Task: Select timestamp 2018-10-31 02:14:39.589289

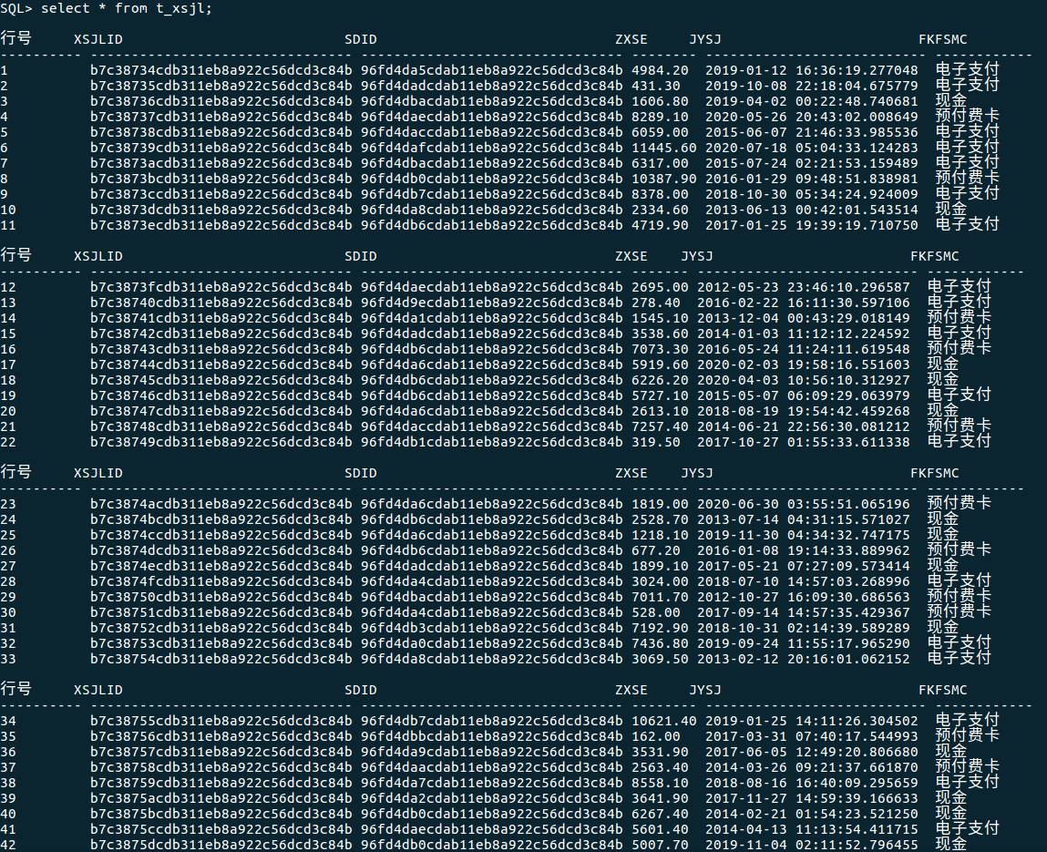Action: [803, 628]
